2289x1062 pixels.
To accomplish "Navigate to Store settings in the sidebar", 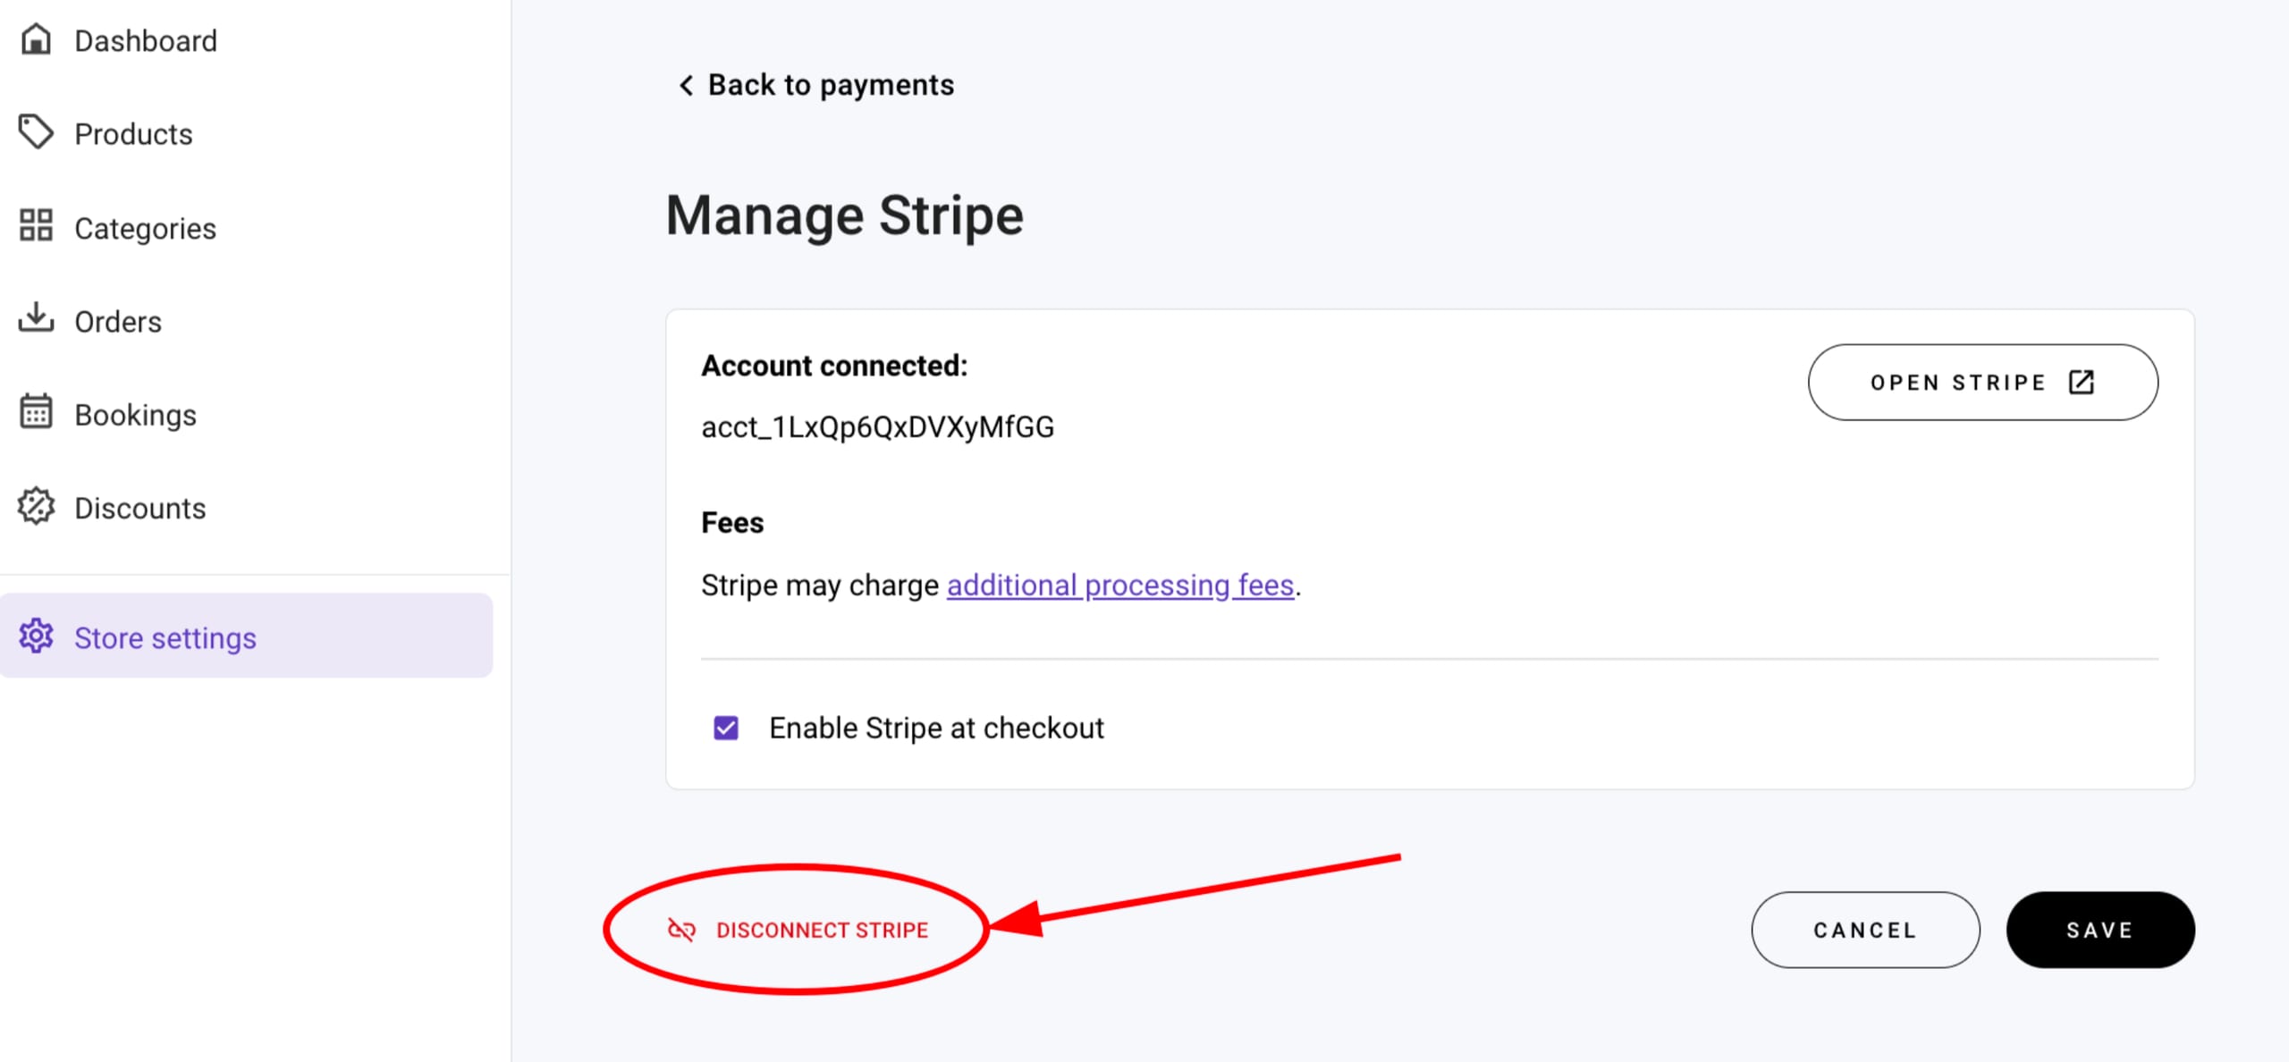I will click(165, 636).
